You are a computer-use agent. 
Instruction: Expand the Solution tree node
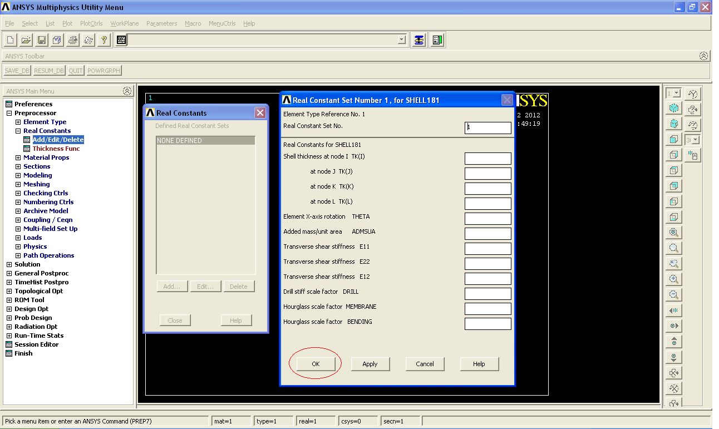click(x=9, y=264)
